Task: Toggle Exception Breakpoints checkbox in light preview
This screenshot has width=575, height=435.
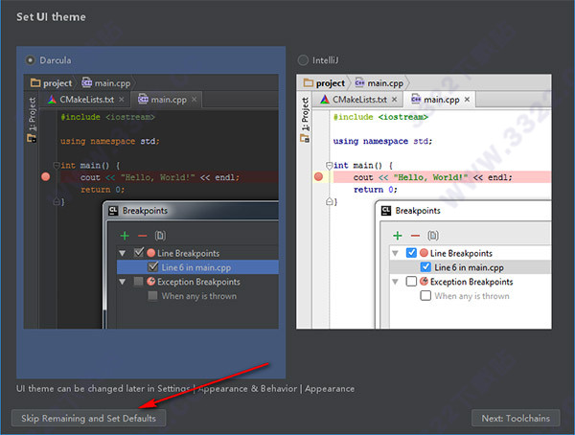Action: coord(411,282)
